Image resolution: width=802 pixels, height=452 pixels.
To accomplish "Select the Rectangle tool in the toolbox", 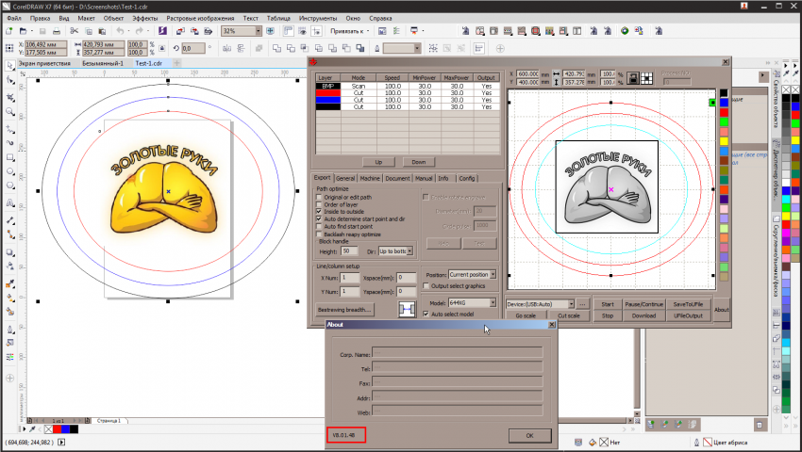I will point(9,156).
